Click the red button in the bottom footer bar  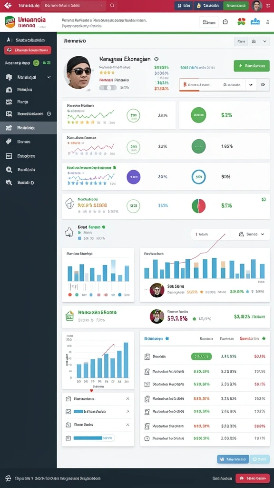253,478
